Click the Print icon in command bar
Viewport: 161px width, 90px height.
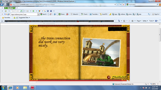tap(133, 21)
